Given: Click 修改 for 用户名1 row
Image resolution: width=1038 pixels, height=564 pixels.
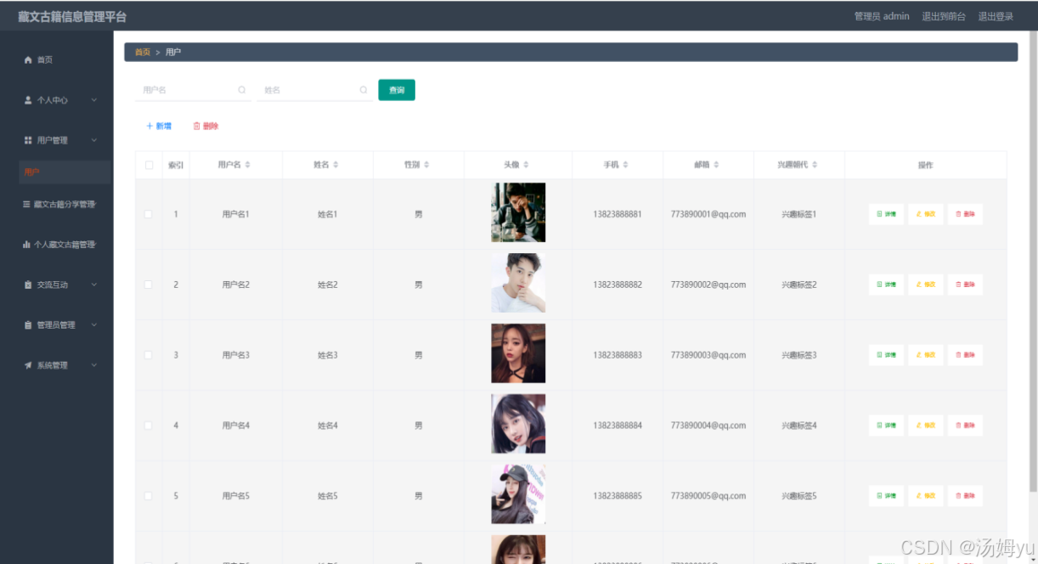Looking at the screenshot, I should click(925, 214).
